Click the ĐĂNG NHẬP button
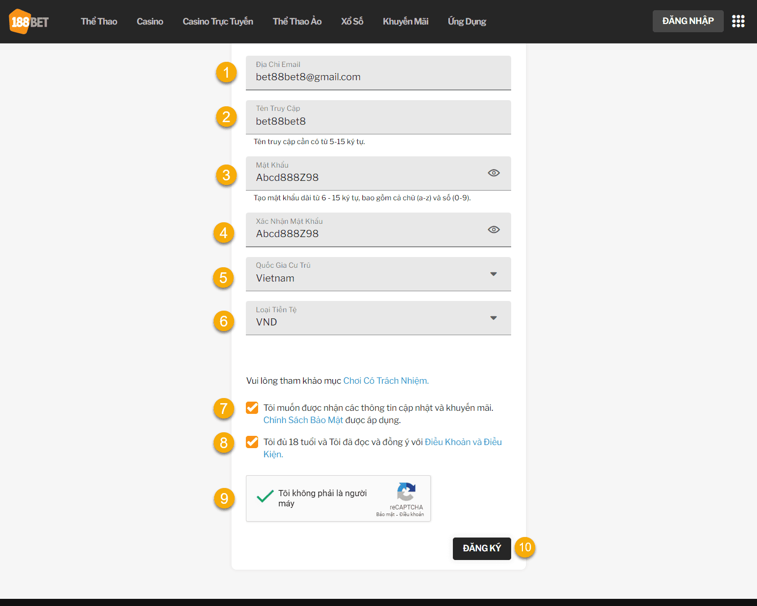 coord(688,21)
